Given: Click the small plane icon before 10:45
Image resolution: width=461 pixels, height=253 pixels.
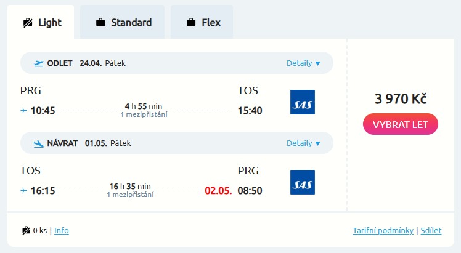Looking at the screenshot, I should (24, 111).
